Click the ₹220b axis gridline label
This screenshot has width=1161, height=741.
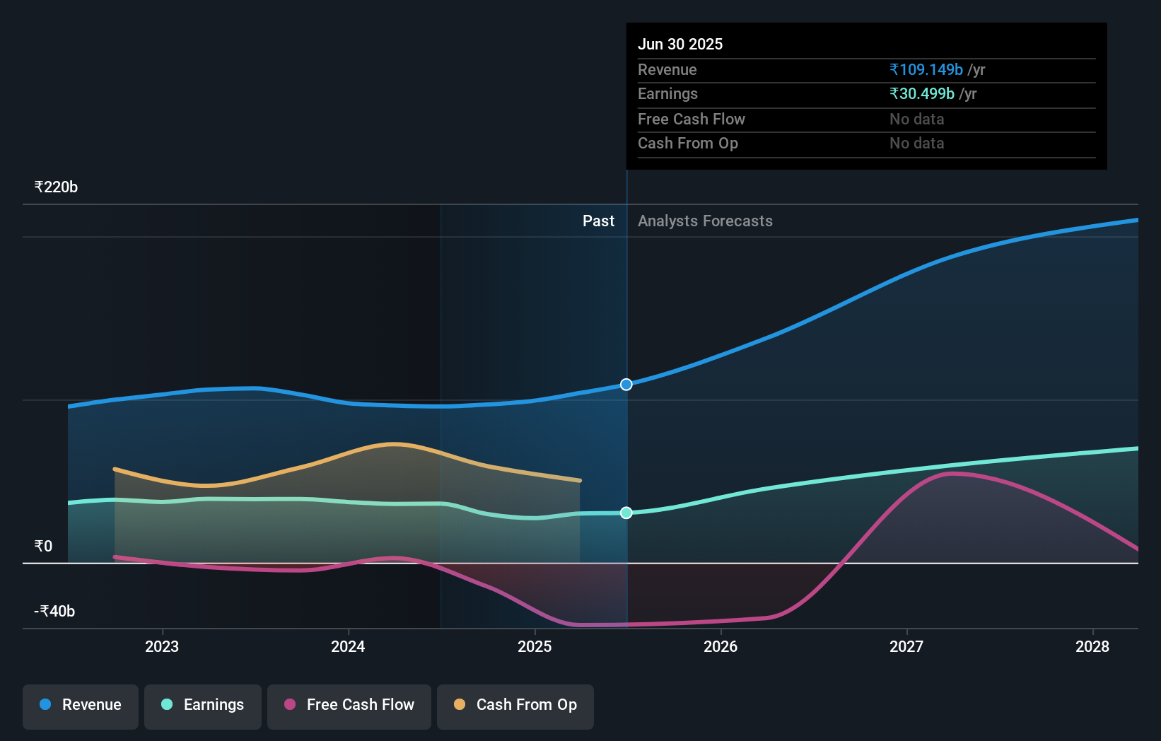pos(55,186)
